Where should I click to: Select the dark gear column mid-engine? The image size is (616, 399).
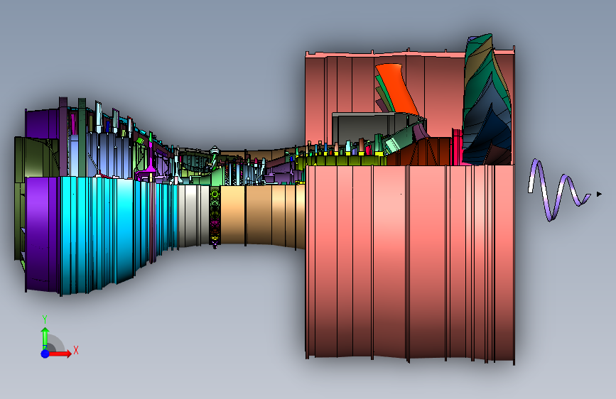[x=215, y=217]
